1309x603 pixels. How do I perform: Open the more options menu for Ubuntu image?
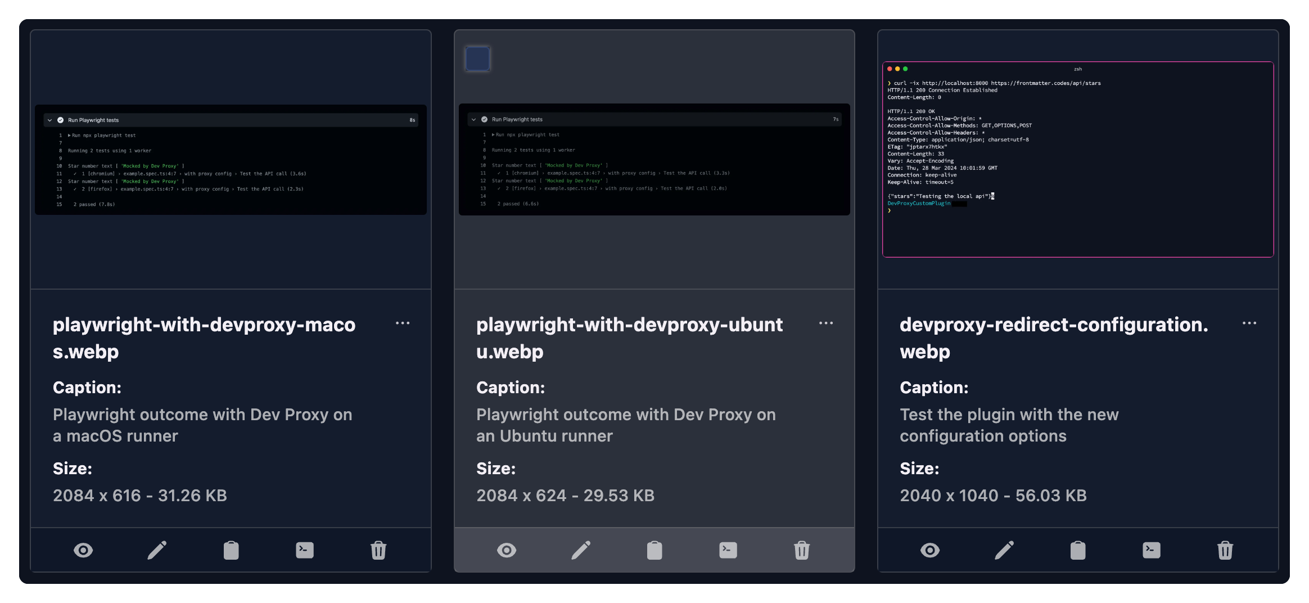click(826, 323)
